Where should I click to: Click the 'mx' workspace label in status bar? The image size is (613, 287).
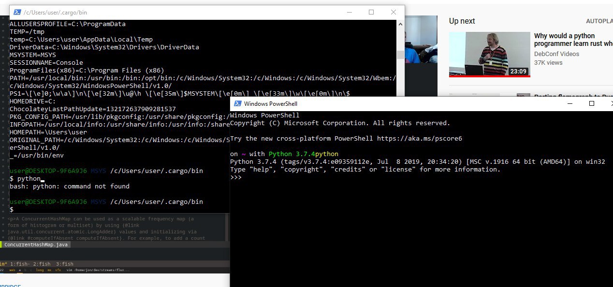(x=50, y=270)
